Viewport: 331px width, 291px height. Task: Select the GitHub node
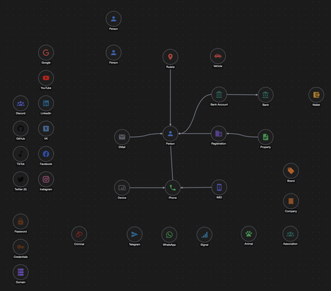pyautogui.click(x=21, y=129)
